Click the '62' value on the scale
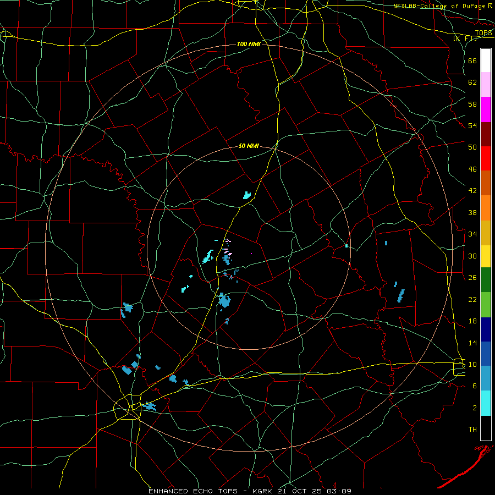495x495 pixels. coord(472,82)
